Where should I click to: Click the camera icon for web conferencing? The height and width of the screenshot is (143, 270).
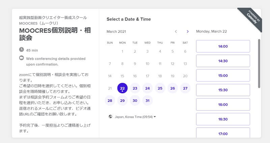22,58
